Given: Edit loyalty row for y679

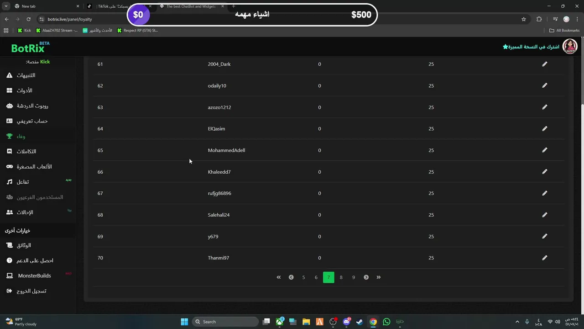Looking at the screenshot, I should click(x=544, y=236).
